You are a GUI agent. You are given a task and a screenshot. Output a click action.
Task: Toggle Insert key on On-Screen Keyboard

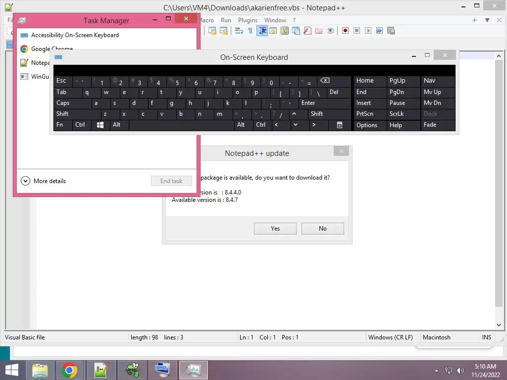point(370,103)
